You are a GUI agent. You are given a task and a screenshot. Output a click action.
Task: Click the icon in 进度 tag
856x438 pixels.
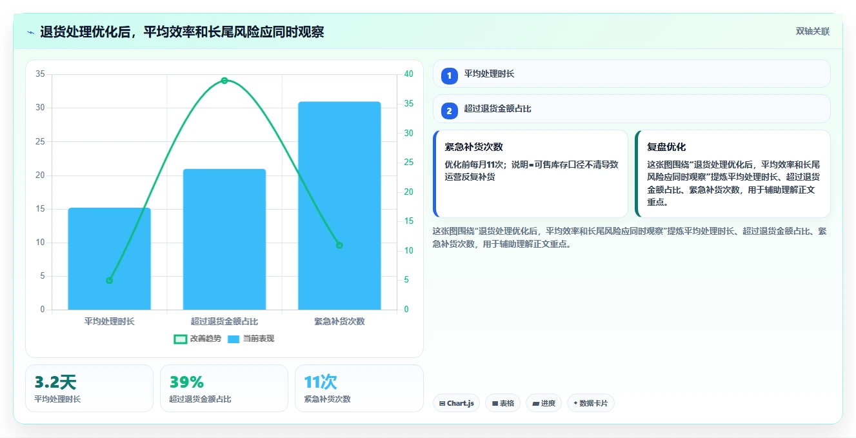(x=536, y=403)
